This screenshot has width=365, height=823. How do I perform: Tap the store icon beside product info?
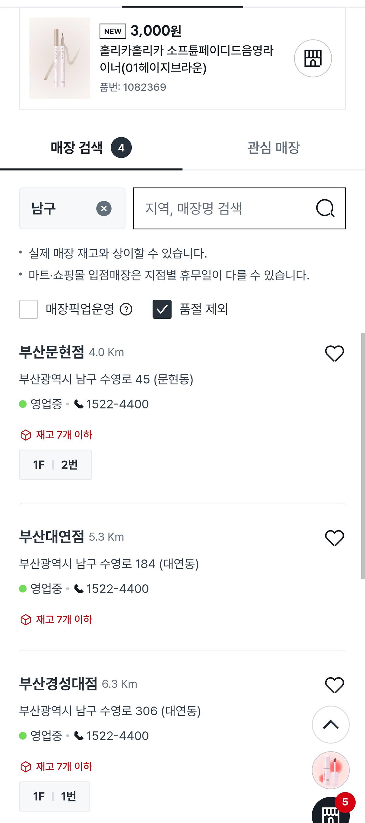(313, 58)
